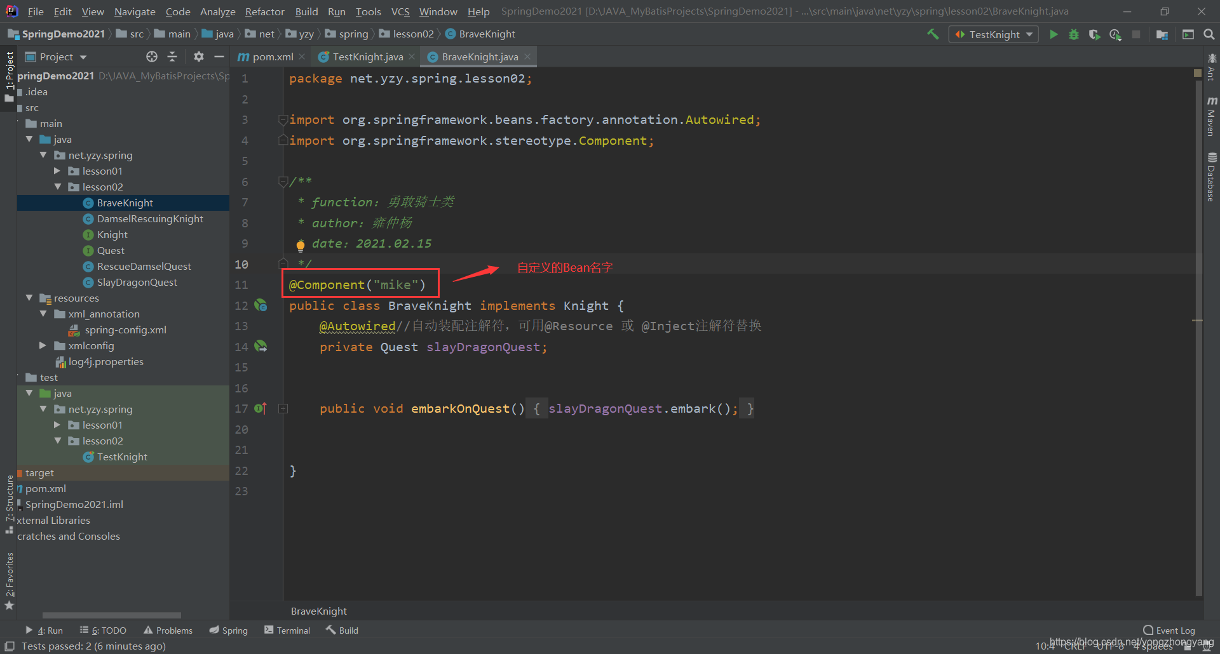Open the TODO tool window

[103, 631]
